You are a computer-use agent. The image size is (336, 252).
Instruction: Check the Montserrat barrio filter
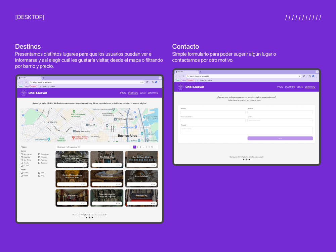pos(22,154)
